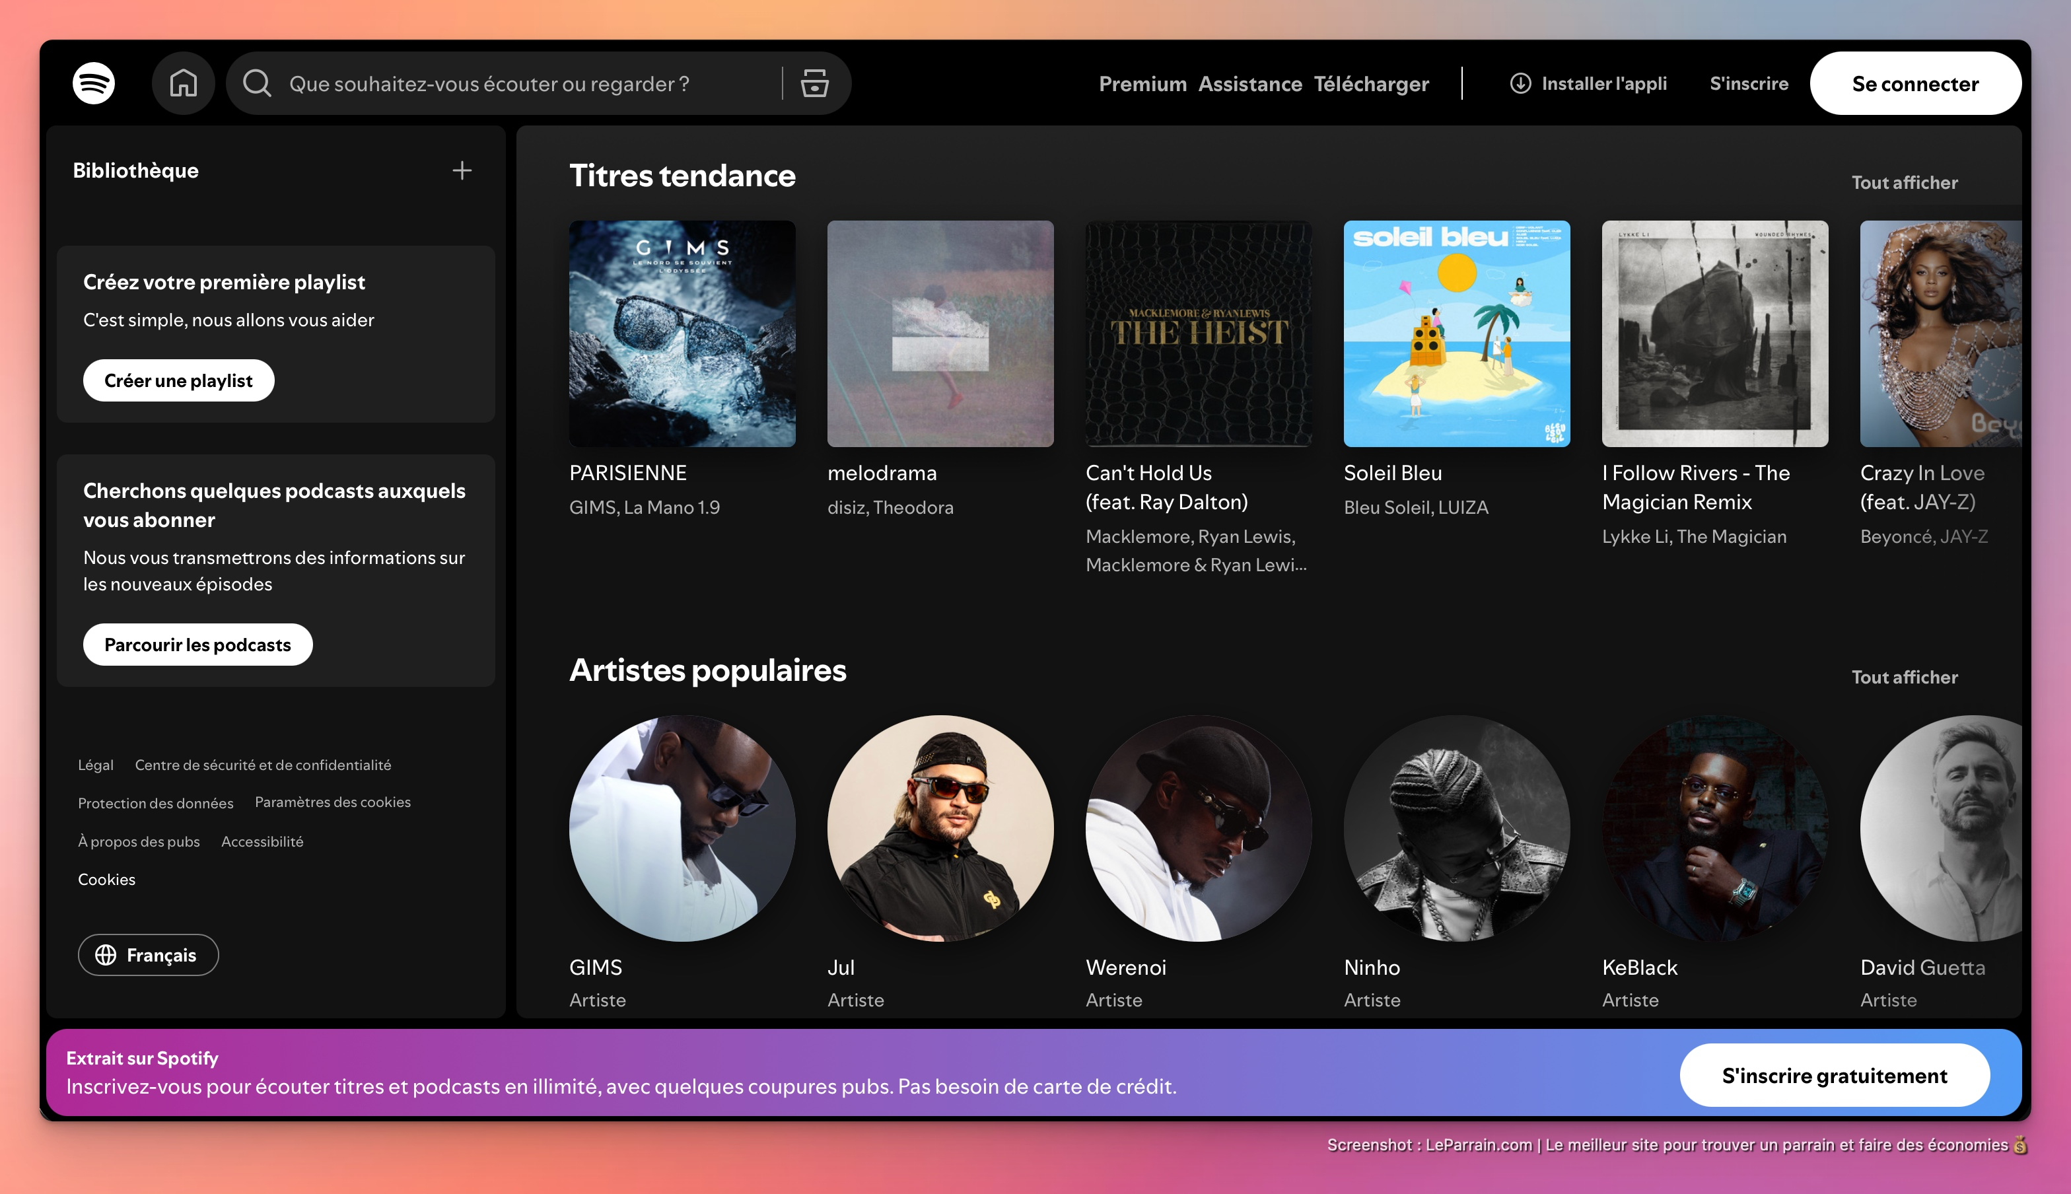Open the Français language selector
The image size is (2071, 1194).
pos(147,954)
